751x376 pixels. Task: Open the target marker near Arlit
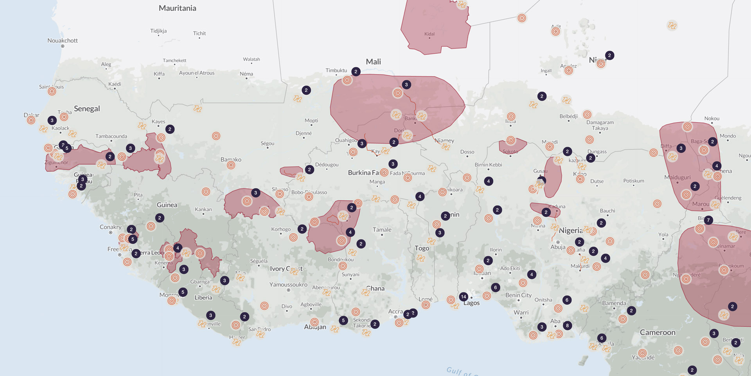[x=556, y=32]
